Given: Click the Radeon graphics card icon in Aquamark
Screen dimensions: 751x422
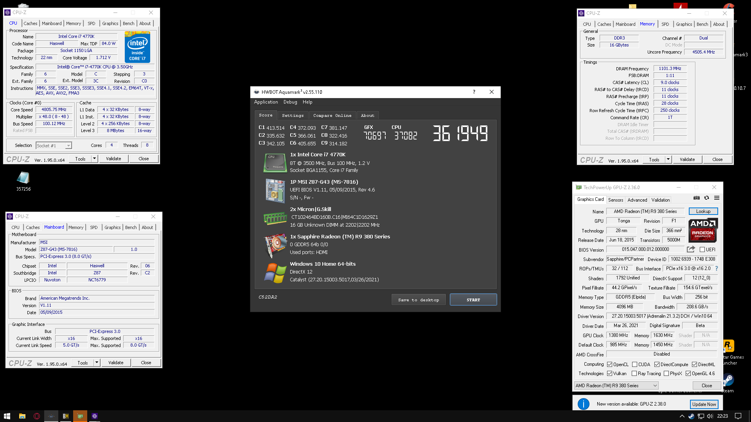Looking at the screenshot, I should [x=275, y=245].
